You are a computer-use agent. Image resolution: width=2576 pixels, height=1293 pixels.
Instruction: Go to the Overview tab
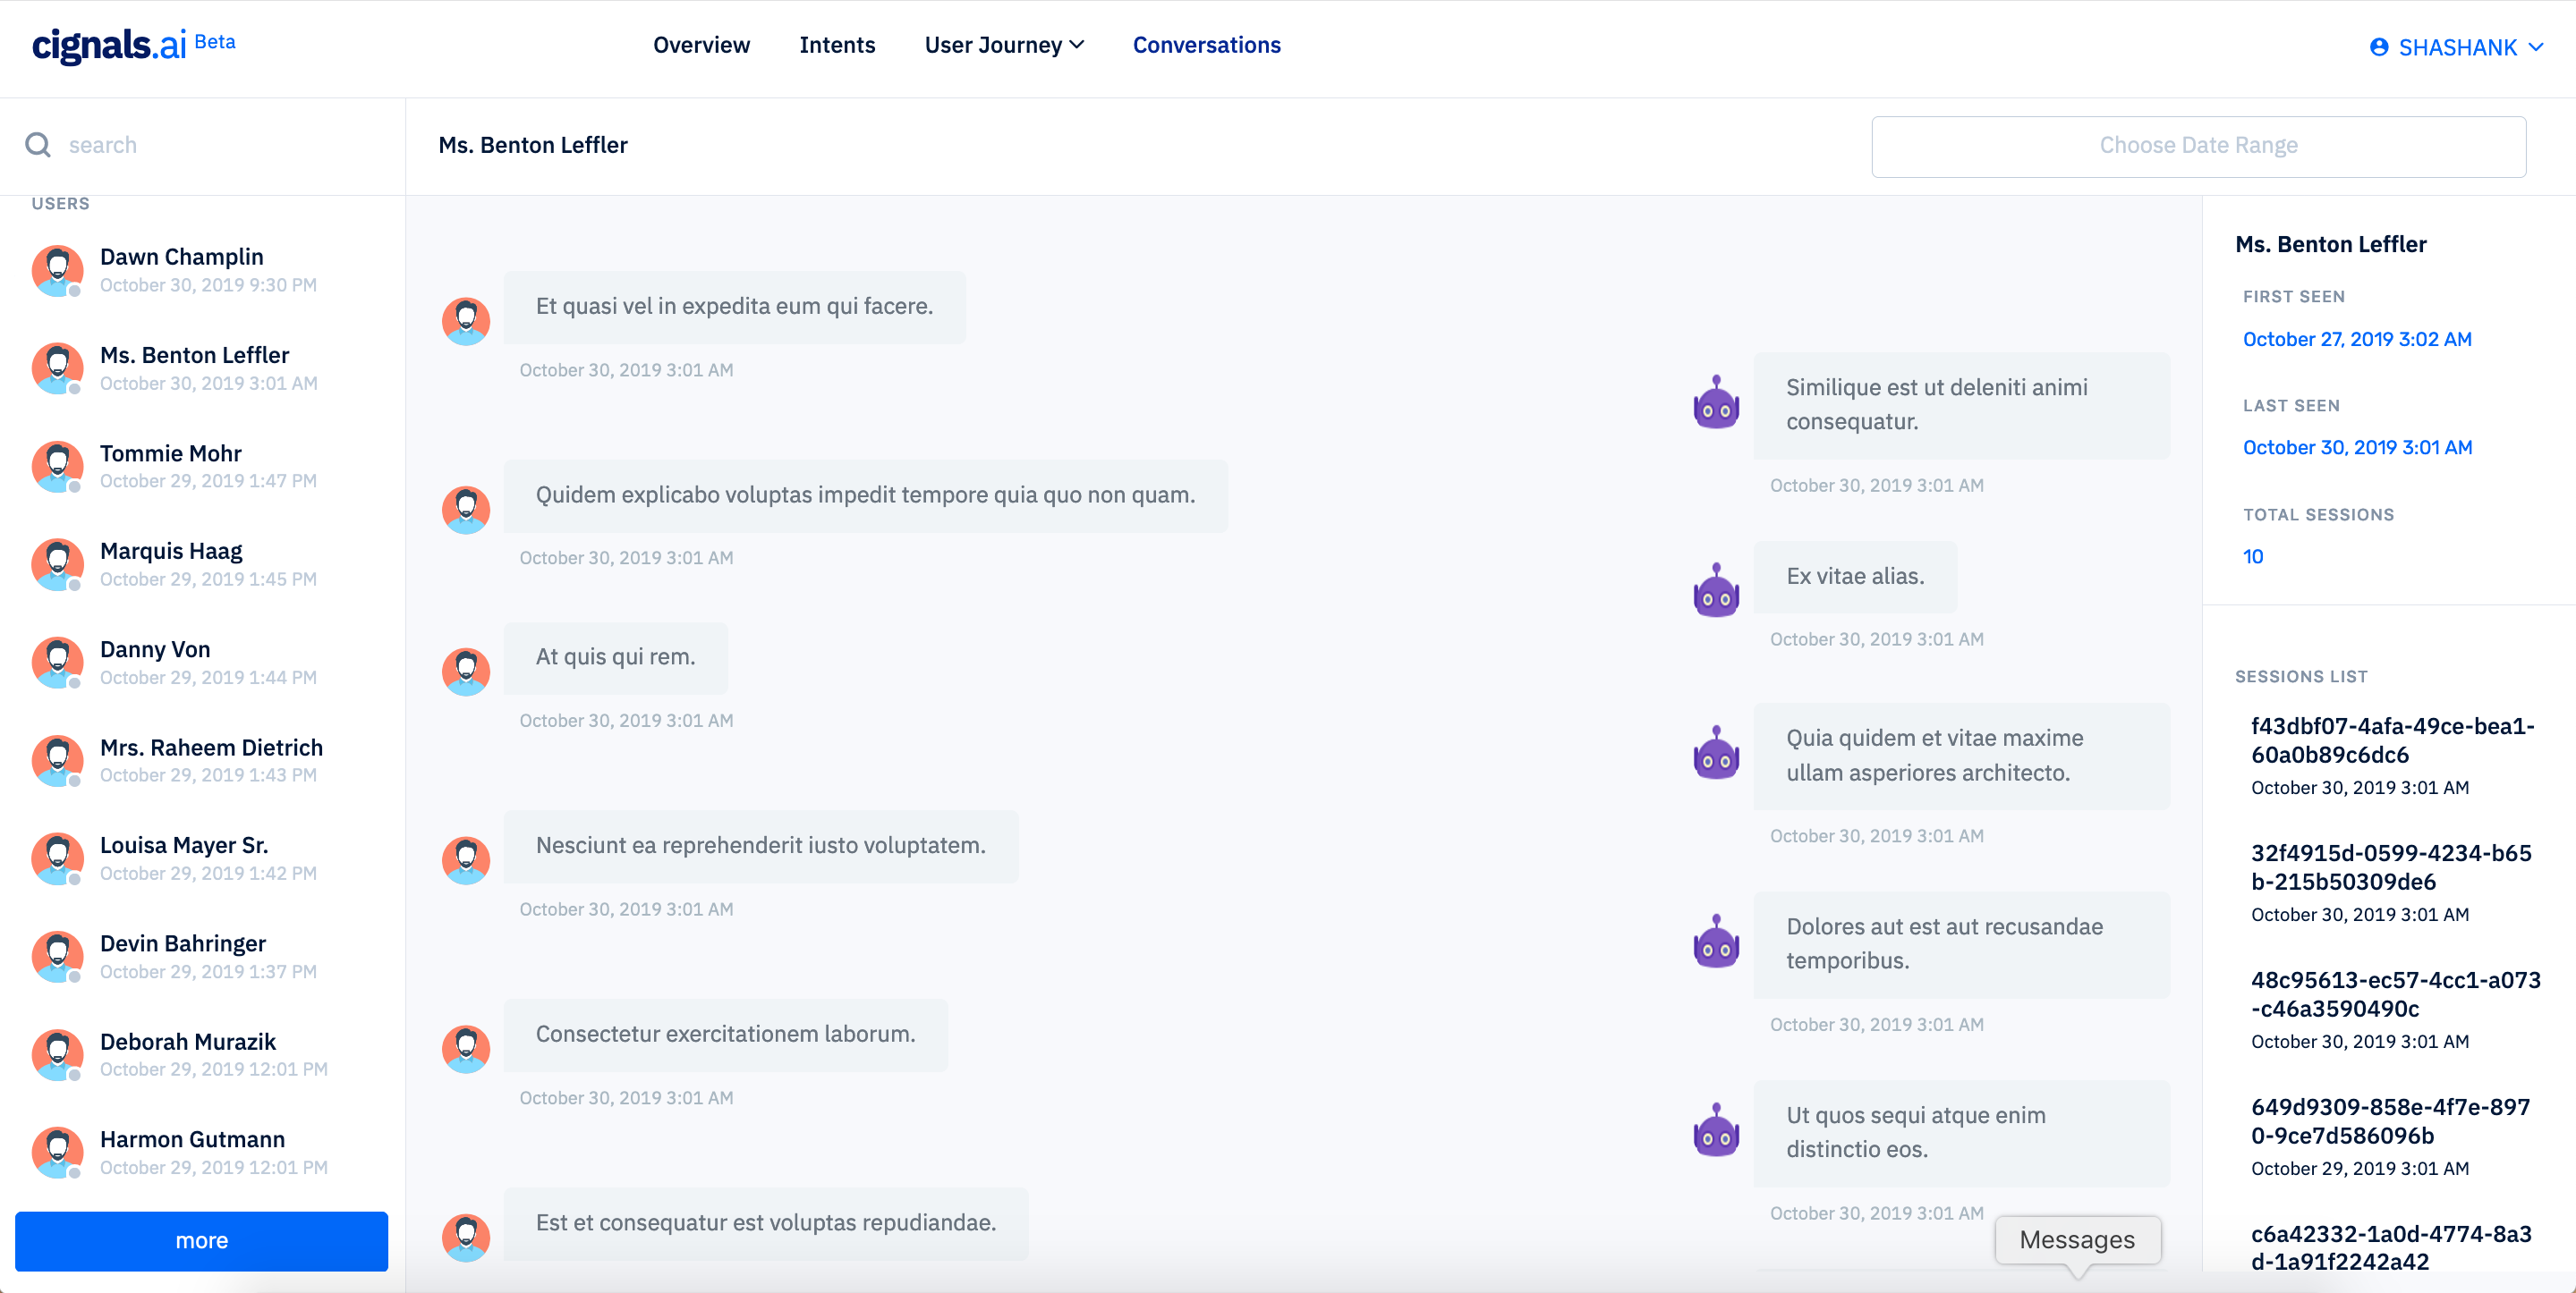pyautogui.click(x=701, y=45)
